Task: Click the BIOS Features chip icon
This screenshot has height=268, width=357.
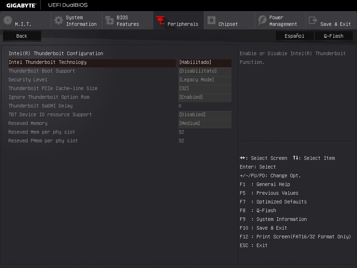Action: click(x=109, y=20)
